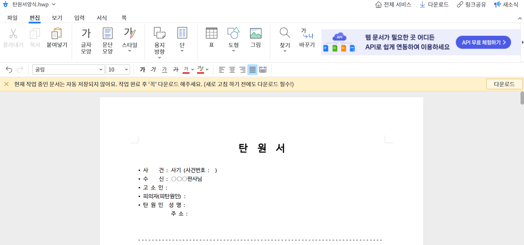Align paragraph to the right

(x=242, y=70)
